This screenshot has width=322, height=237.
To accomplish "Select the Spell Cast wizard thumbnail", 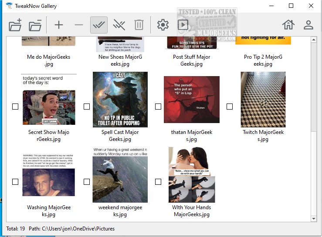I will pos(120,100).
